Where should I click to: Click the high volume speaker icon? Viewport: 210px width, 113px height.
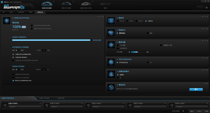click(148, 52)
